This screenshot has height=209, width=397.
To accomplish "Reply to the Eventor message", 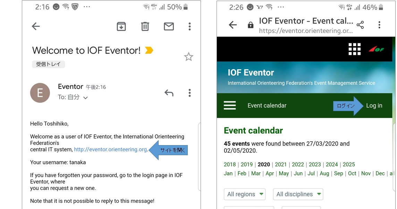I will 169,93.
